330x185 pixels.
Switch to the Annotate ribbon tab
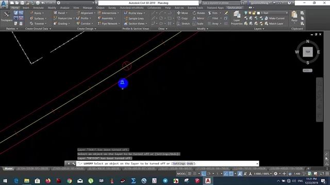38,8
